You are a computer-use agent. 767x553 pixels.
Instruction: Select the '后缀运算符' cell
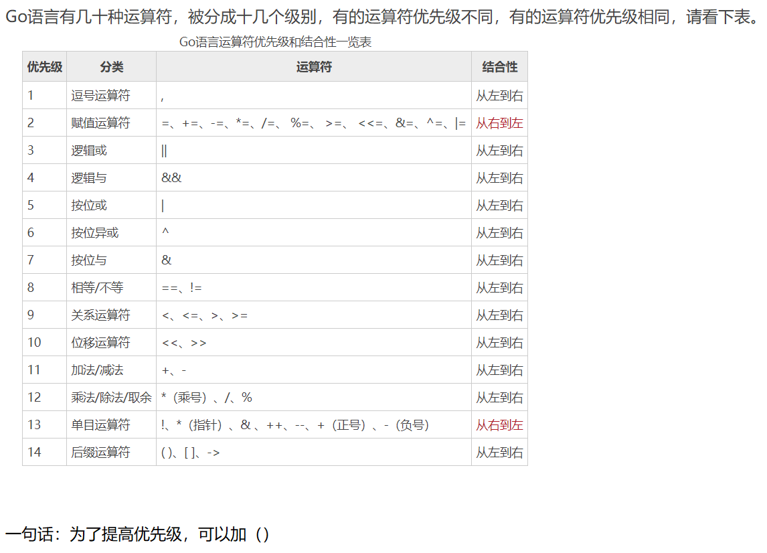[x=112, y=452]
